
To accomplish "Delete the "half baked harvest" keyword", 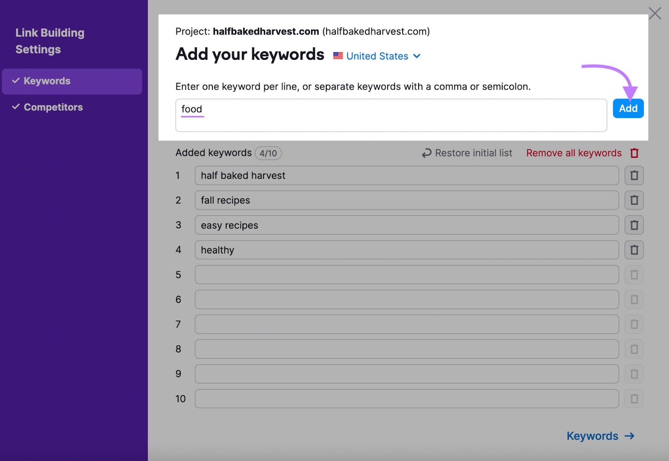I will point(634,175).
